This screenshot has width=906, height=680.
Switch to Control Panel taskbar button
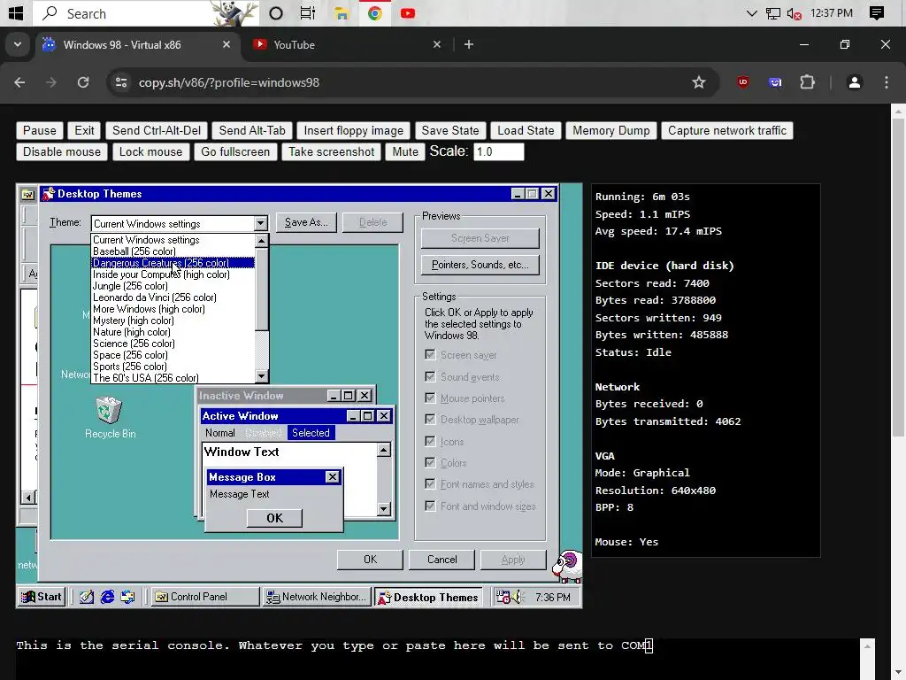[205, 597]
